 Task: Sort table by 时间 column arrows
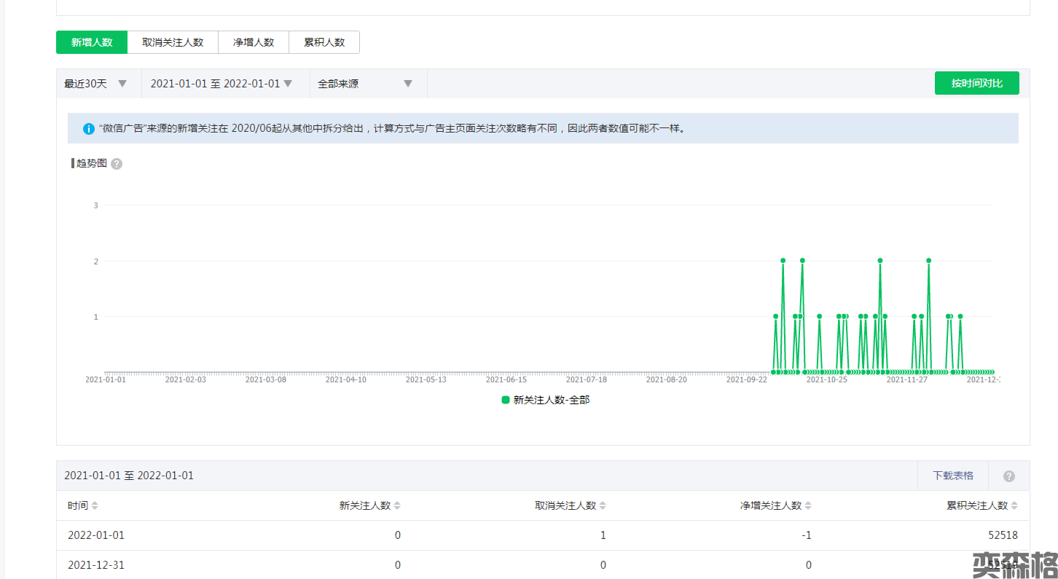coord(95,506)
